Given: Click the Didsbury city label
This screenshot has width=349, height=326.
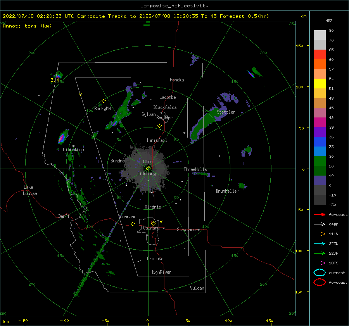Looking at the screenshot, I should tap(147, 174).
